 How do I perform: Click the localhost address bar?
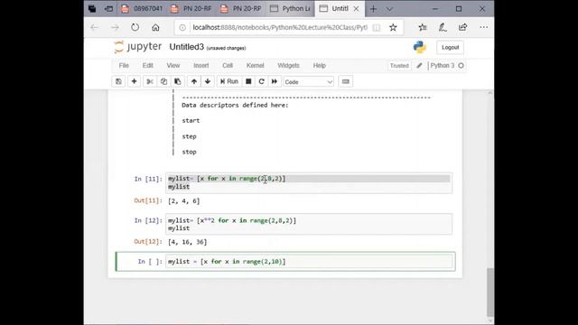[280, 28]
